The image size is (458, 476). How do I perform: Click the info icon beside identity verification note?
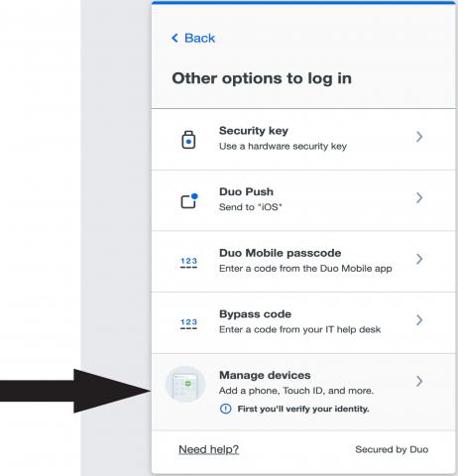(x=226, y=409)
